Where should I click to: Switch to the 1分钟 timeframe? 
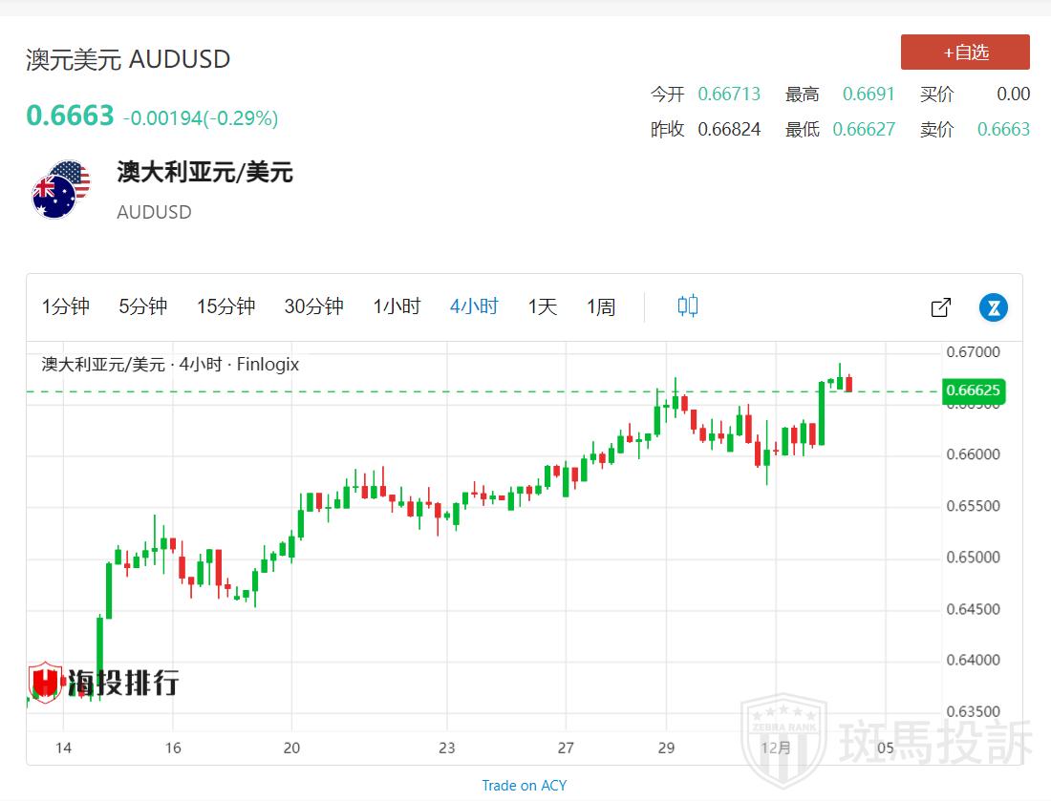(x=65, y=307)
